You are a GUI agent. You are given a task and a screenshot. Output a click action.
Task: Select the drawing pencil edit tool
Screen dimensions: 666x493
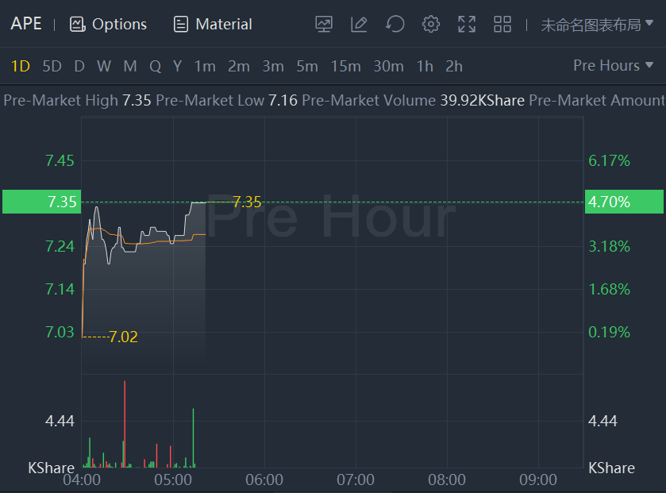[359, 24]
